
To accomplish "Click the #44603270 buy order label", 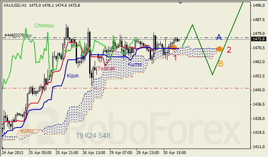I will pos(18,35).
